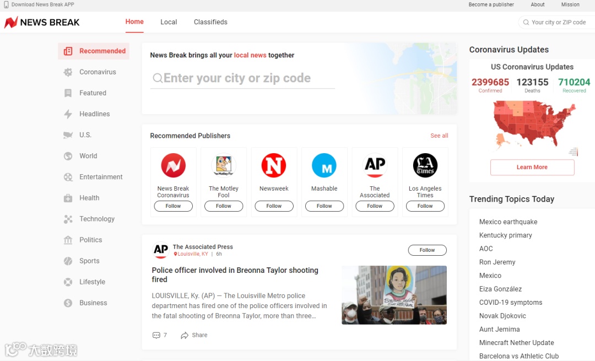This screenshot has width=595, height=361.
Task: Follow Newsweek publisher
Action: (274, 206)
